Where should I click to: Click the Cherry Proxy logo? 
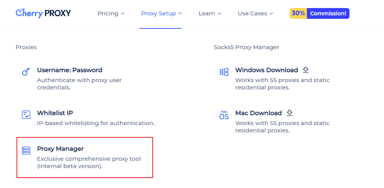[43, 13]
